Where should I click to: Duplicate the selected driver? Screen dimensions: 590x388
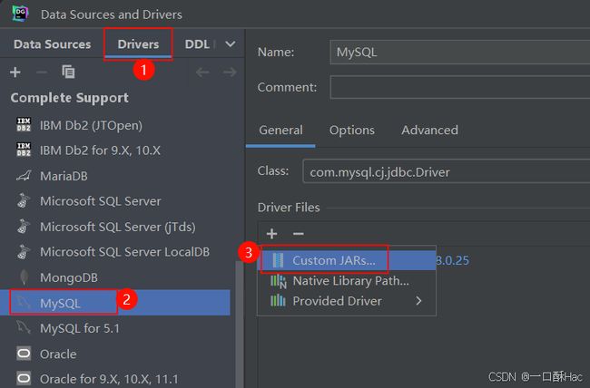(x=68, y=72)
